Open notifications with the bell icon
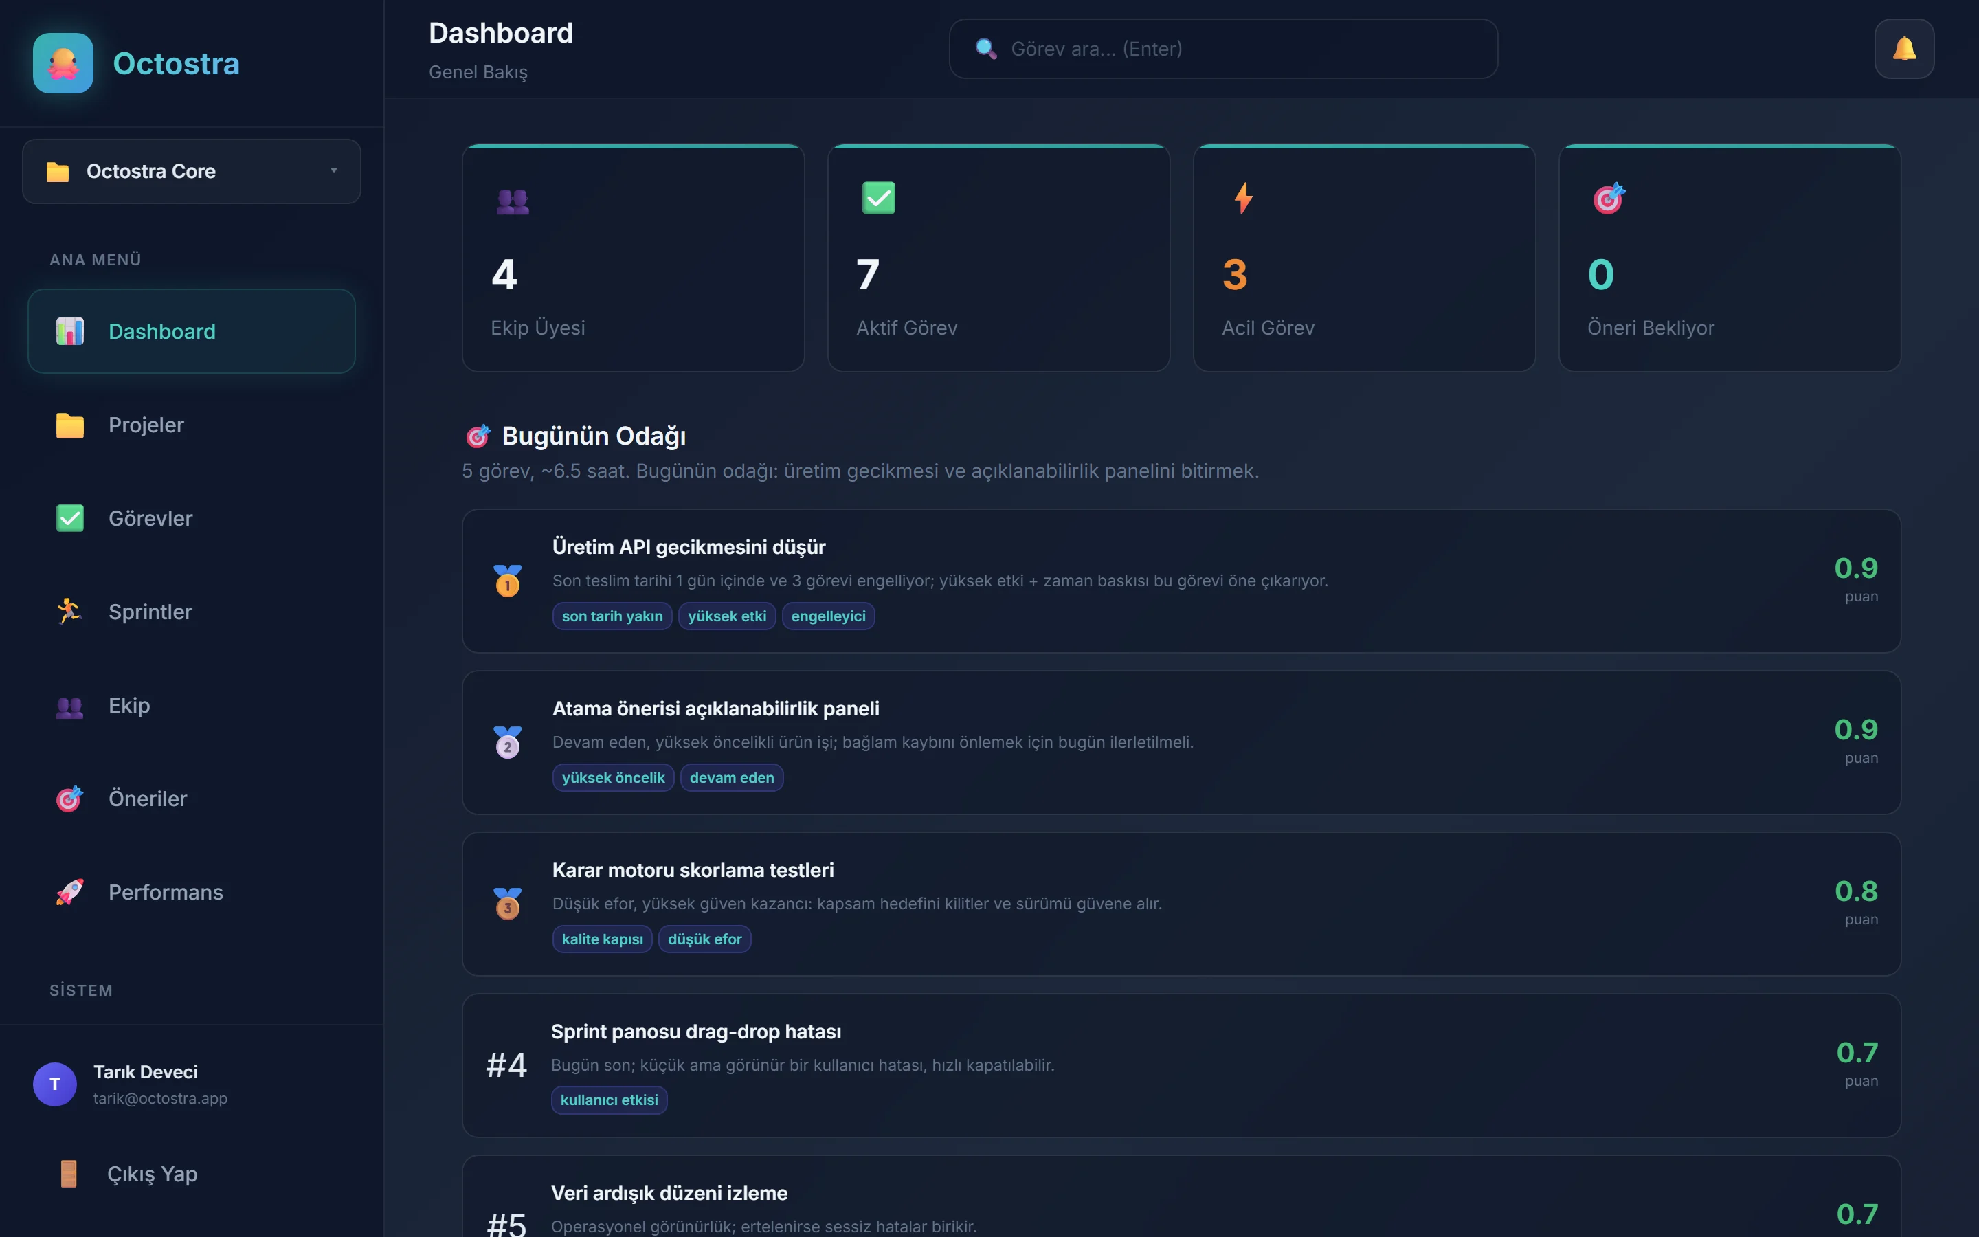This screenshot has height=1237, width=1979. point(1905,49)
